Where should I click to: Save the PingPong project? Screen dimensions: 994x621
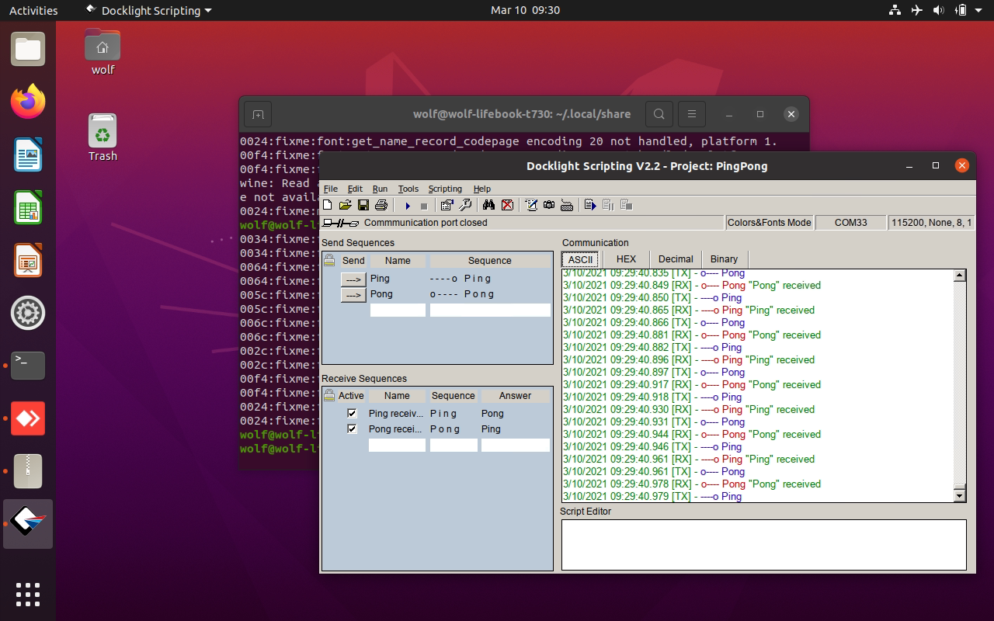[363, 205]
